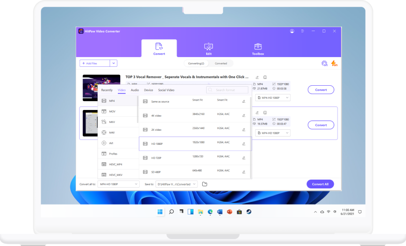The width and height of the screenshot is (406, 246).
Task: Open the Convert tab
Action: coord(159,48)
